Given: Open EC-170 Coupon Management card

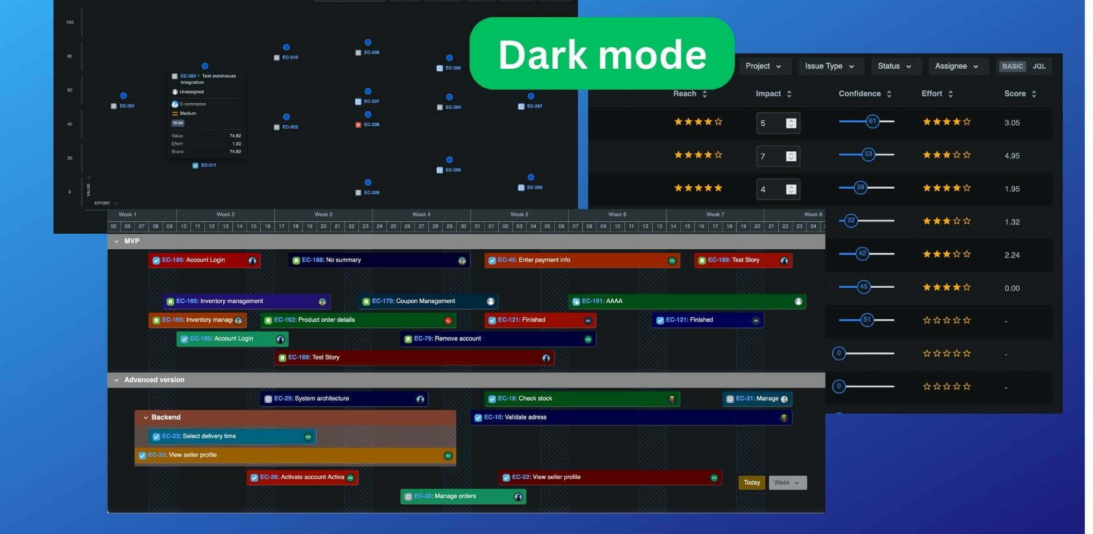Looking at the screenshot, I should pyautogui.click(x=428, y=301).
